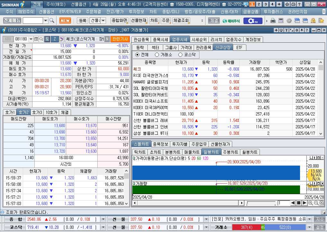Click the chart period slider track

(261, 203)
